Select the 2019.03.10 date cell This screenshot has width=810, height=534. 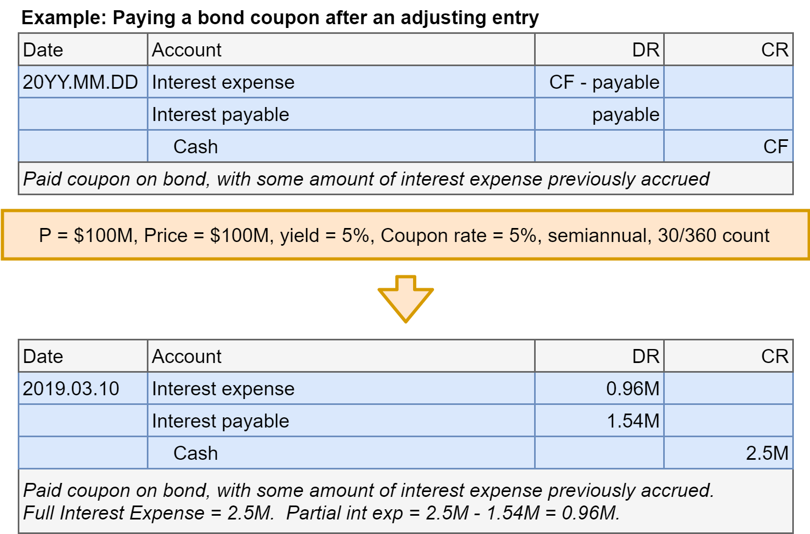coord(71,389)
